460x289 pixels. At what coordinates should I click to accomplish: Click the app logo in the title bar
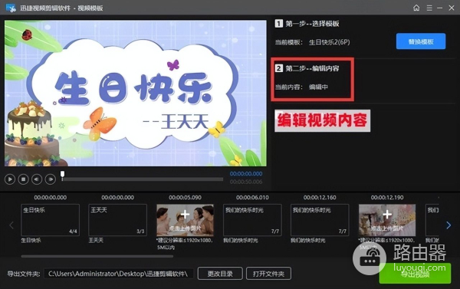click(x=11, y=8)
